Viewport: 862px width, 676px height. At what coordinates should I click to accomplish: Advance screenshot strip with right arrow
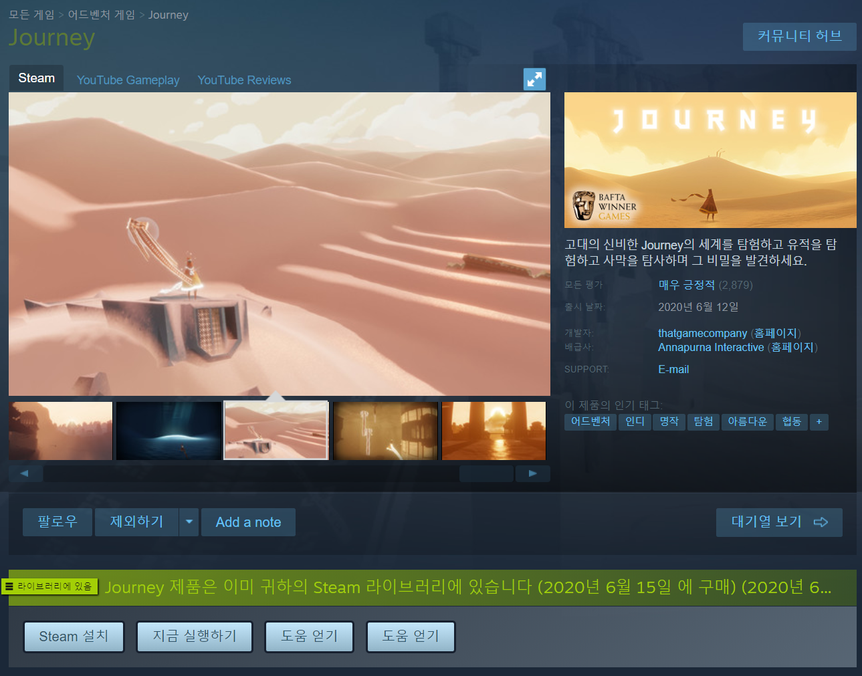coord(532,473)
